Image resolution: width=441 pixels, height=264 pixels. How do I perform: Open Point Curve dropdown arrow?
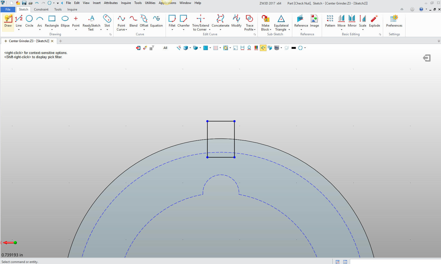tap(126, 30)
